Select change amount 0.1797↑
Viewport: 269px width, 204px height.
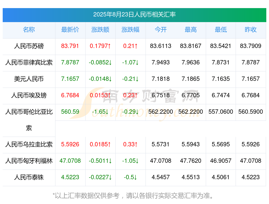[100, 46]
